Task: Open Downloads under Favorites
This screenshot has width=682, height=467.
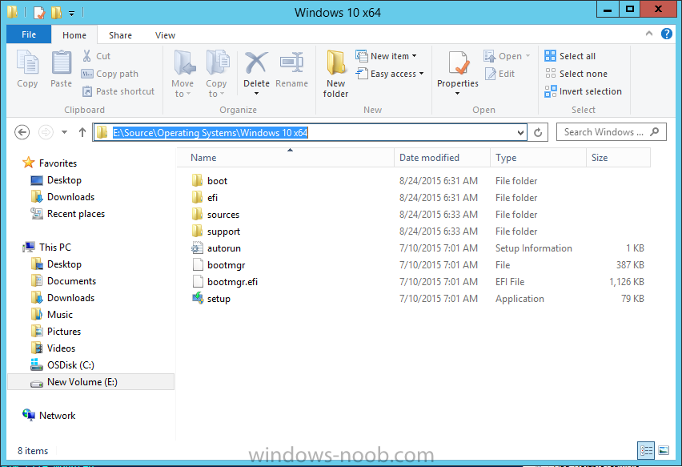Action: pos(70,197)
